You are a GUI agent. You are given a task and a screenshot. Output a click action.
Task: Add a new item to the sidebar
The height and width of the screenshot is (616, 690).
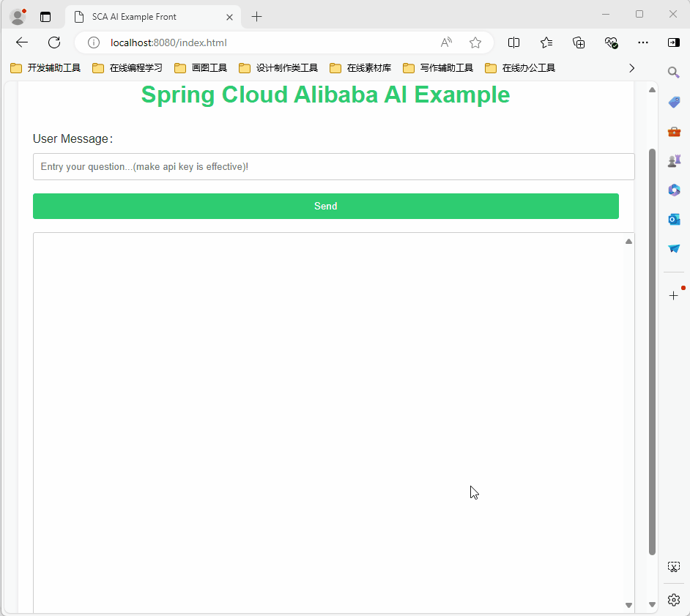[674, 295]
